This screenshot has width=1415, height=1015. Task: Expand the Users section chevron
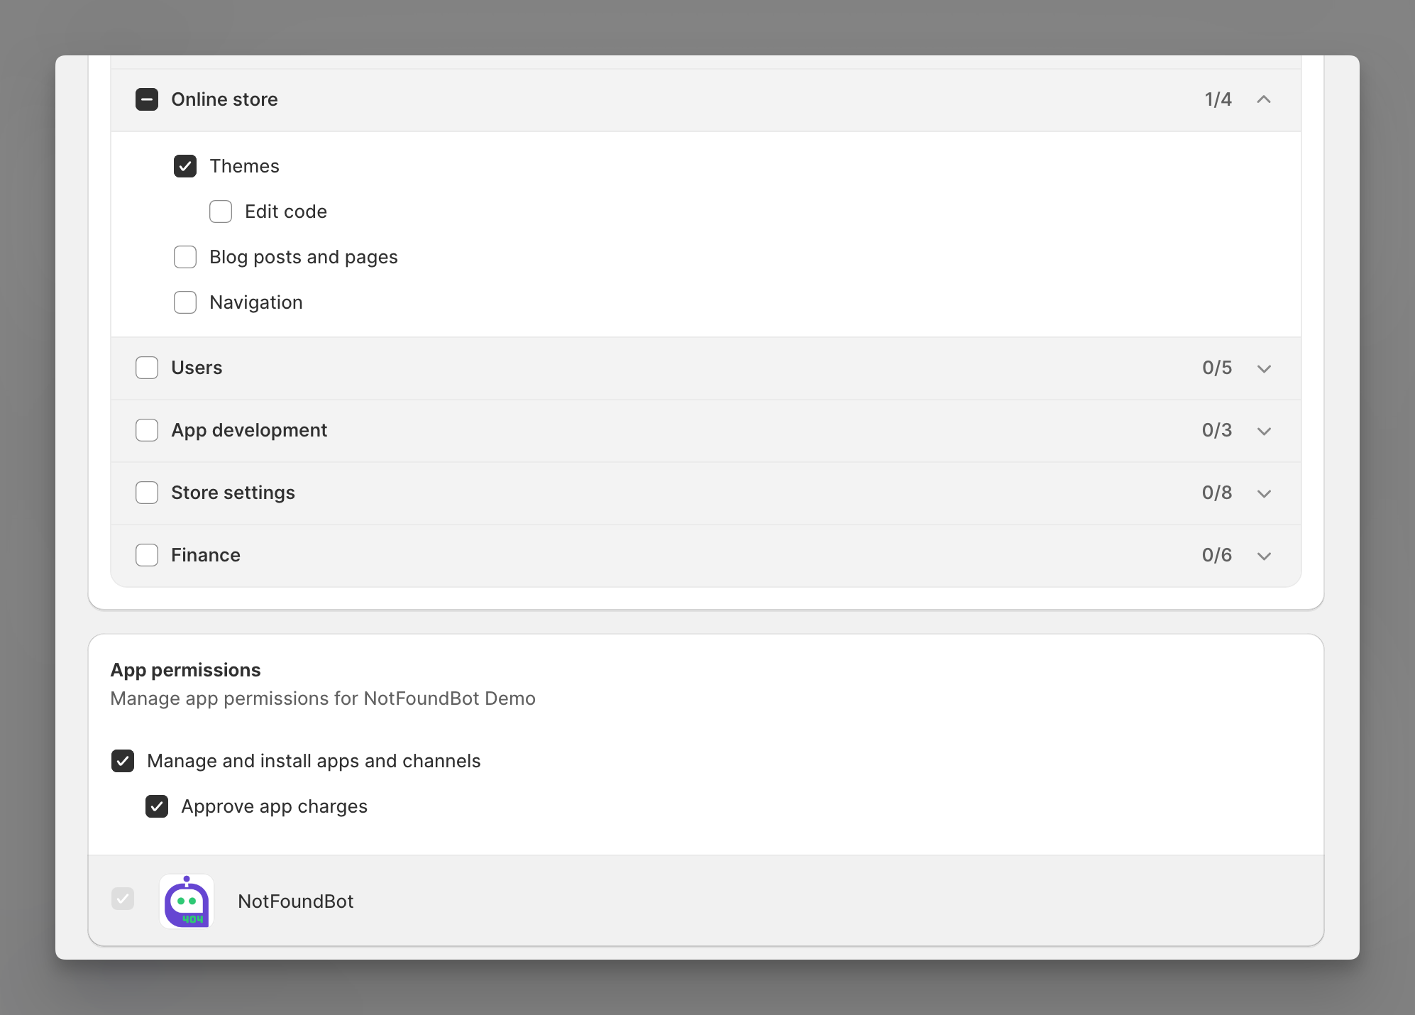(x=1264, y=368)
